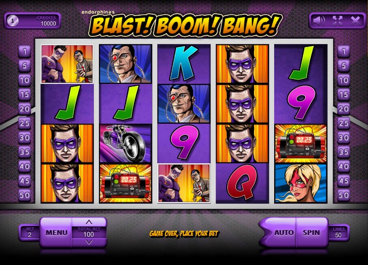
Task: Click the BET 2 indicator
Action: (30, 232)
